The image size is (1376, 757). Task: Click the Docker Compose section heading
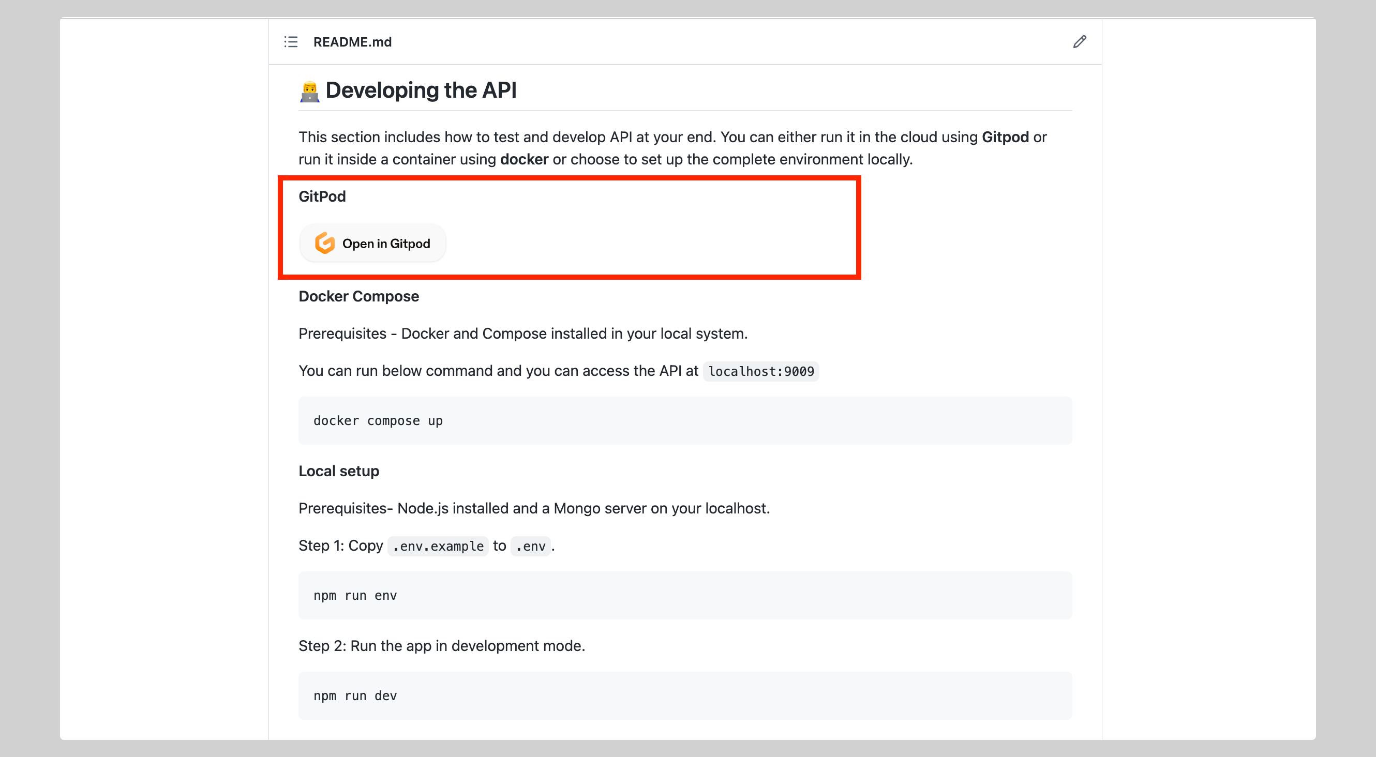(x=358, y=296)
